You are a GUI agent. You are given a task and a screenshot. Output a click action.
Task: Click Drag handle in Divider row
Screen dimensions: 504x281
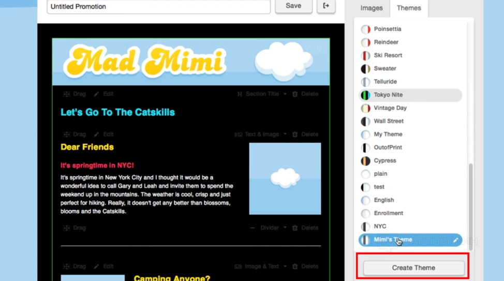(x=67, y=228)
